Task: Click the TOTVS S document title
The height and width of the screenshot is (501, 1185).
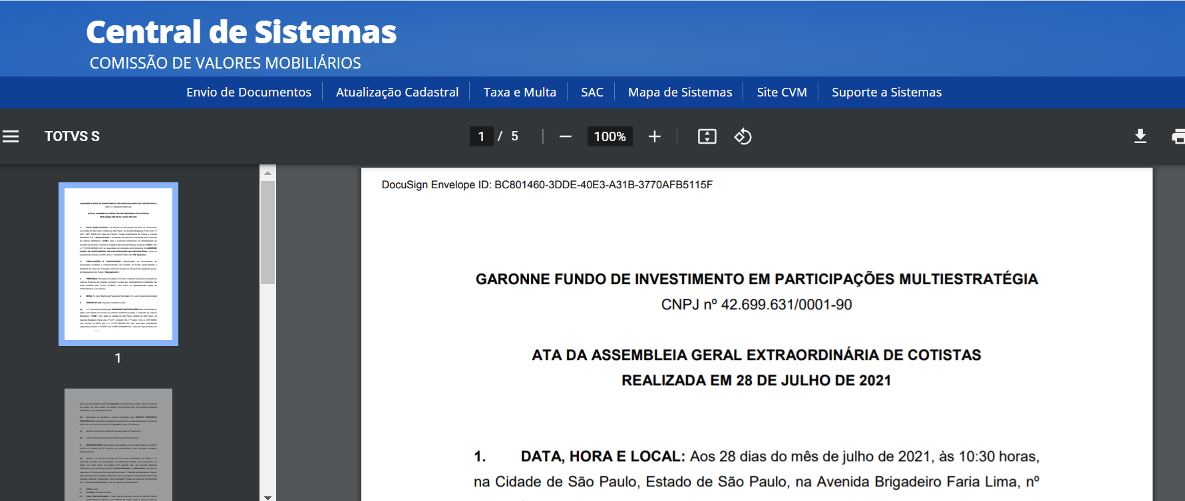Action: (x=72, y=136)
